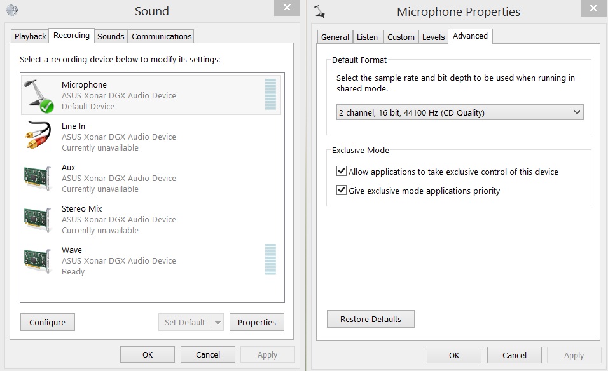Image resolution: width=608 pixels, height=371 pixels.
Task: Expand the Set Default dropdown arrow
Action: (x=218, y=322)
